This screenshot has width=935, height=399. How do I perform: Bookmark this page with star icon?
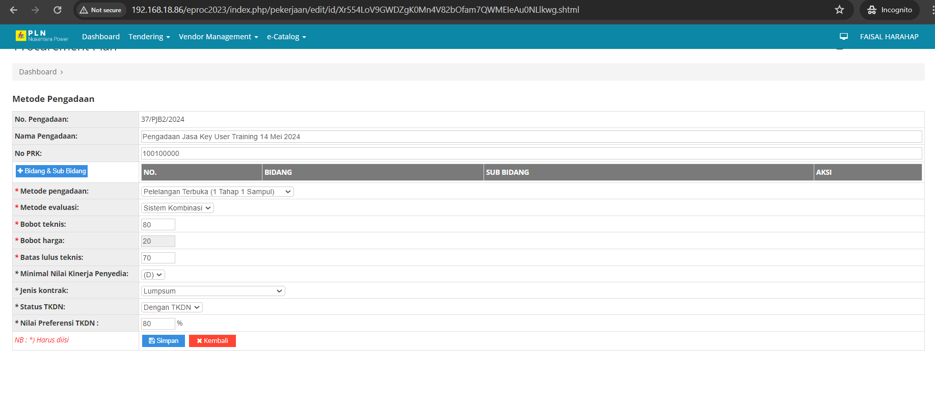pyautogui.click(x=839, y=10)
